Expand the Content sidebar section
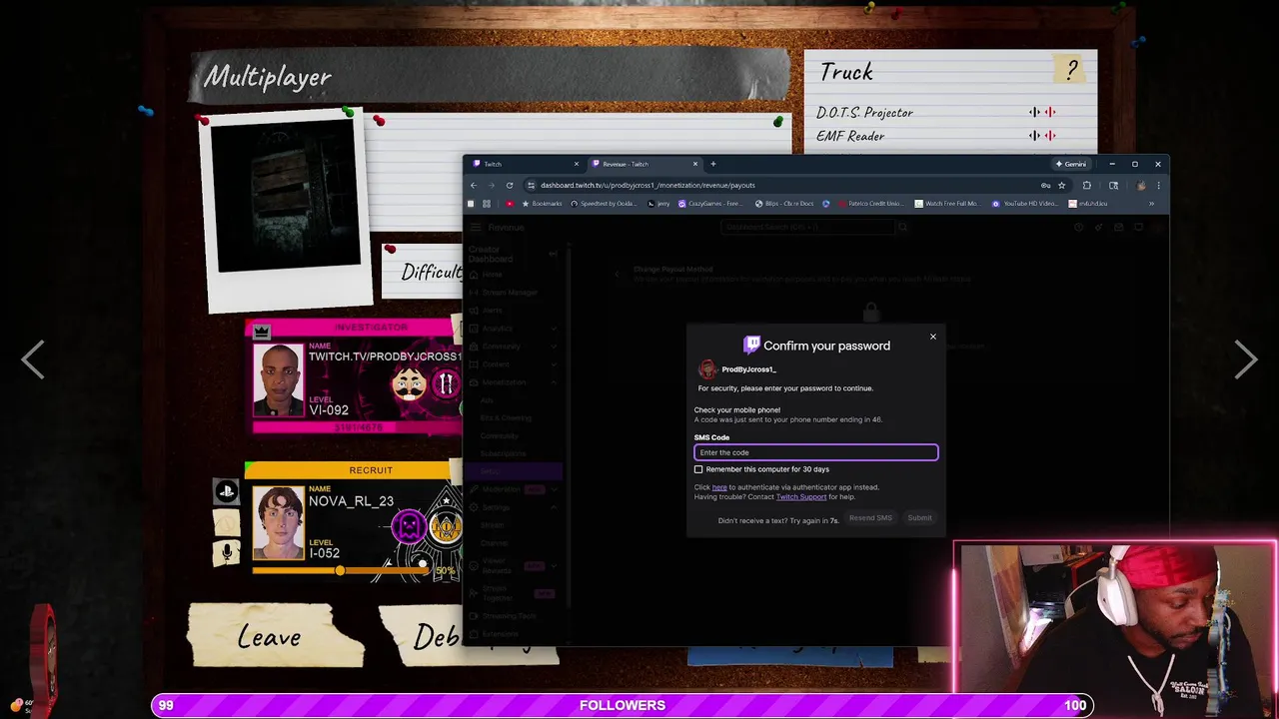This screenshot has width=1279, height=719. tap(554, 364)
